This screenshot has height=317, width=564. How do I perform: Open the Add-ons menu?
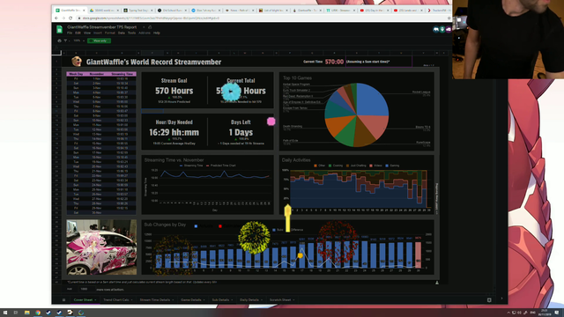[x=145, y=33]
